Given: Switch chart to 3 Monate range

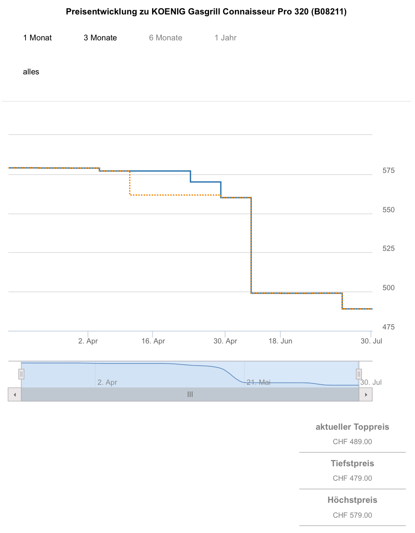Looking at the screenshot, I should click(100, 38).
